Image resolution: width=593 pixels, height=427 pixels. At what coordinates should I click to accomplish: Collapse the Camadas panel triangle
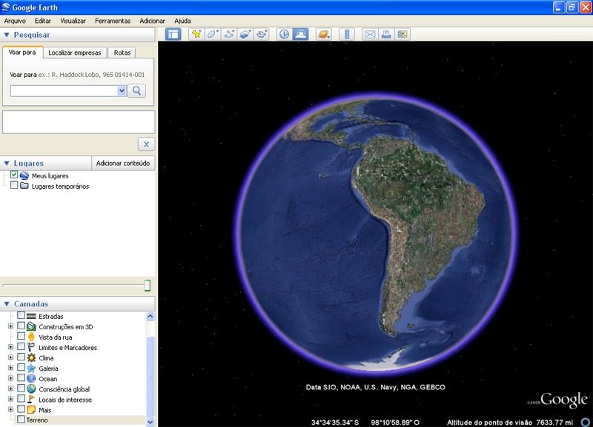click(x=7, y=303)
